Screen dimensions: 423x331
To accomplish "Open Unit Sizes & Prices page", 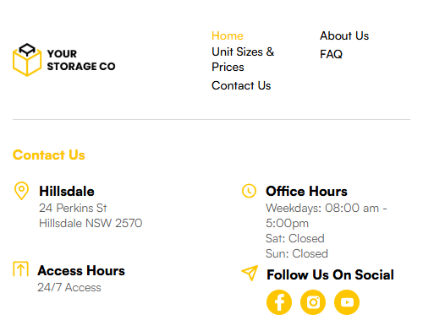I will (x=243, y=59).
